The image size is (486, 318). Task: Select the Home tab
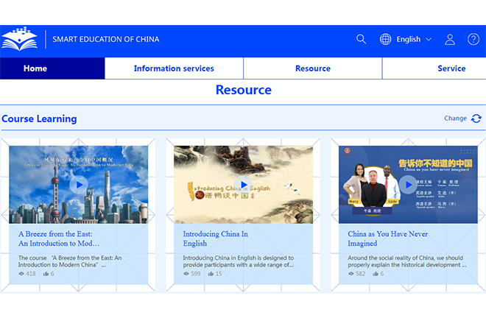(35, 68)
